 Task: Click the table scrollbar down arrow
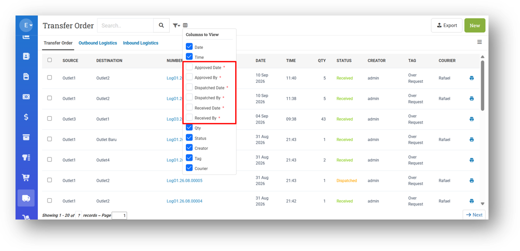(x=483, y=204)
